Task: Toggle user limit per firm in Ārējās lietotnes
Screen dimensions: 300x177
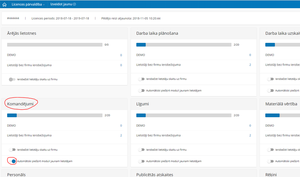Action: pyautogui.click(x=12, y=79)
